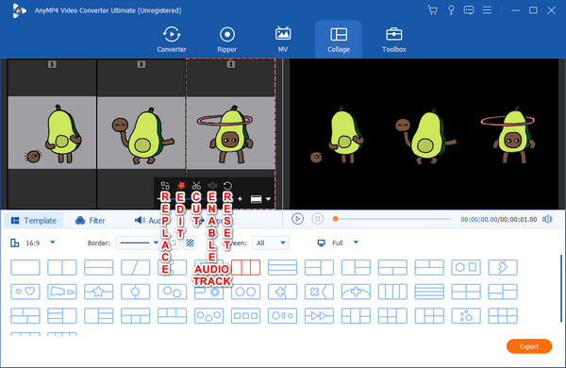Click the Replace video icon in selected cell
The height and width of the screenshot is (368, 566).
pyautogui.click(x=165, y=186)
